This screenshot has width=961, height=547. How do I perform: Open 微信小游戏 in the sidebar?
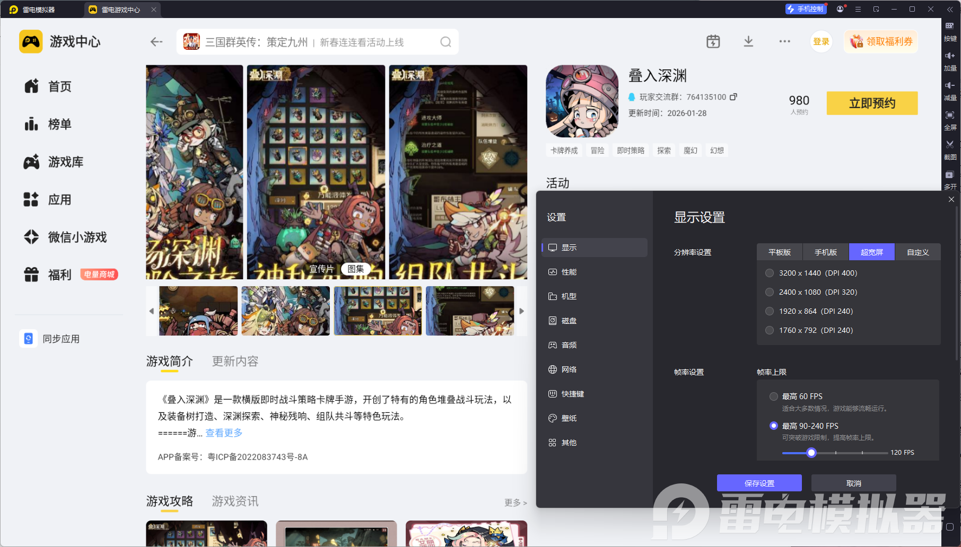coord(65,237)
